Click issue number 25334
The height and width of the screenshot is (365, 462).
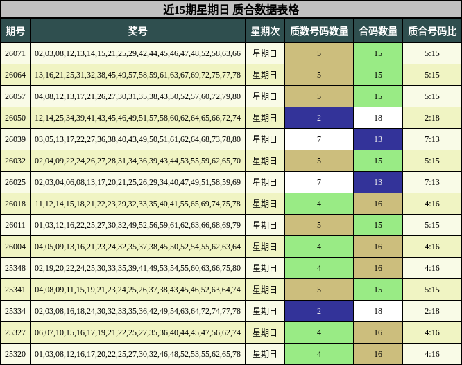coord(15,311)
